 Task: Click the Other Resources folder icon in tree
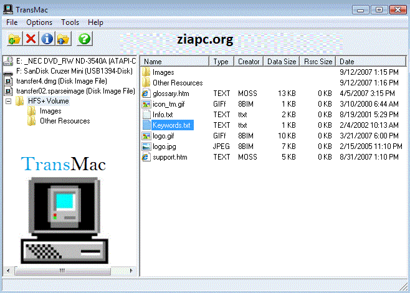(31, 121)
